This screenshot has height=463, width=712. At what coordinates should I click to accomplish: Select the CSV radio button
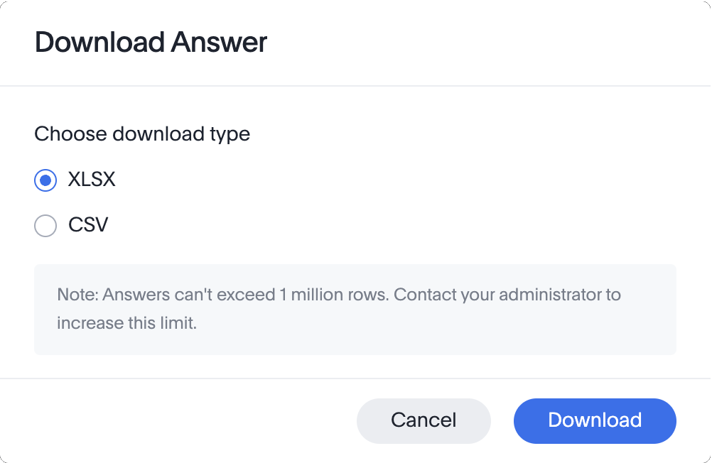click(45, 226)
